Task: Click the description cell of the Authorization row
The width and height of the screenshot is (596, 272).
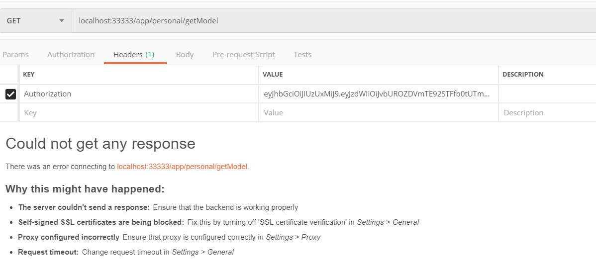Action: (548, 94)
